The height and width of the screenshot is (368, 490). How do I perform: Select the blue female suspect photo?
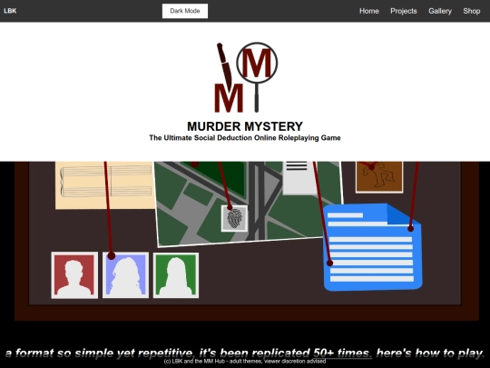[x=125, y=275]
